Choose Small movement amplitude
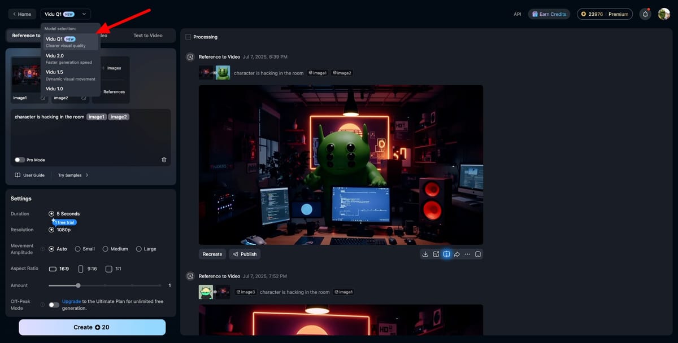The image size is (678, 343). click(x=85, y=249)
